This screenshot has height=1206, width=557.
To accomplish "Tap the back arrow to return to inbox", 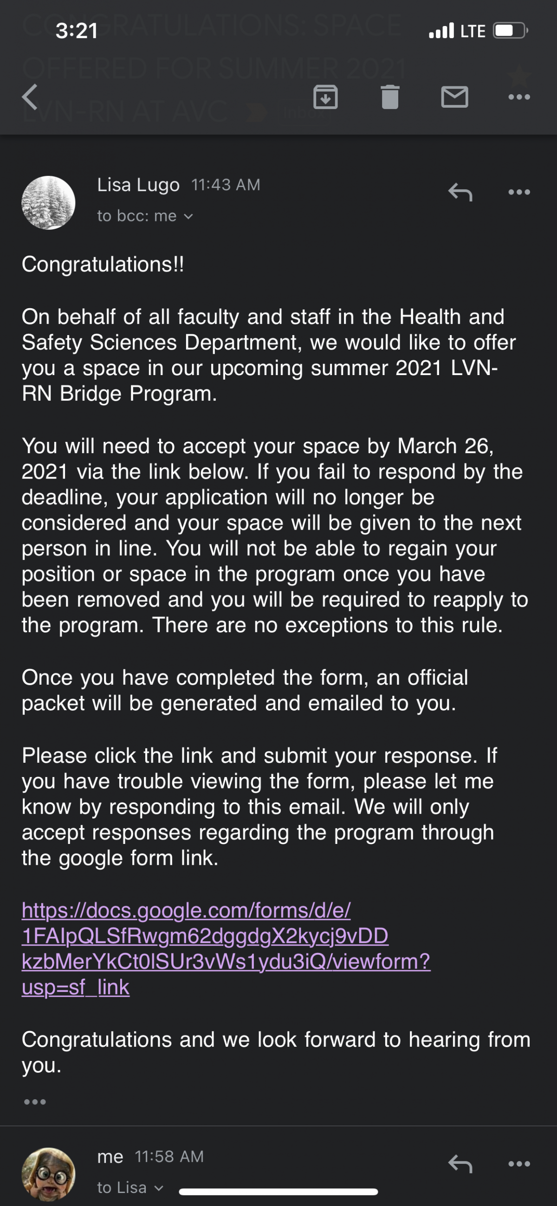I will [30, 97].
